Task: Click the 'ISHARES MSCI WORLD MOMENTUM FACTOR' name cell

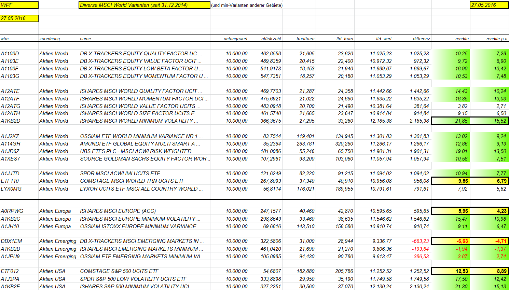Action: (x=144, y=99)
